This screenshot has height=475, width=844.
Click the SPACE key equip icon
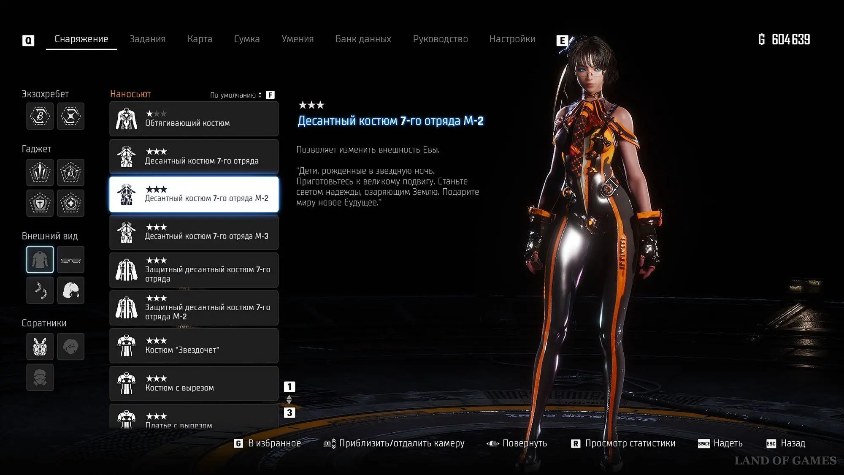tap(703, 443)
